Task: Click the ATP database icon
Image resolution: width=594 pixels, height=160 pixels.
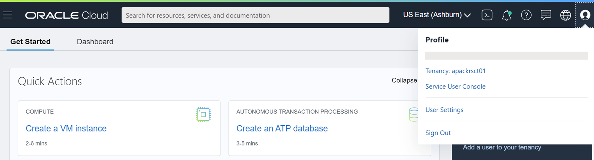Action: [x=414, y=115]
